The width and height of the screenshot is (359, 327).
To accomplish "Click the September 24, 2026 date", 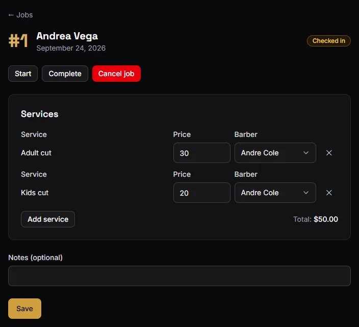I will (x=71, y=48).
